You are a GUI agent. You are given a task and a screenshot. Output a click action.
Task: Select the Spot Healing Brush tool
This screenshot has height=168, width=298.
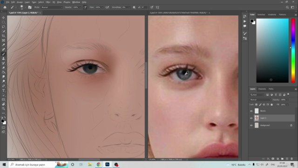(3, 49)
